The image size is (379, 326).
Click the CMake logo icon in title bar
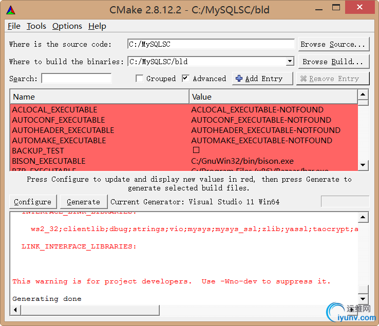click(x=11, y=10)
